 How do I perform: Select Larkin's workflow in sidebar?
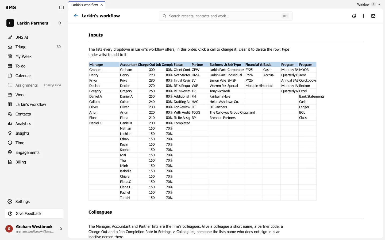[34, 105]
